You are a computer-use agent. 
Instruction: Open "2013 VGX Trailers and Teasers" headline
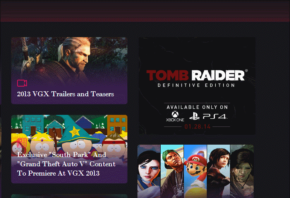point(65,94)
